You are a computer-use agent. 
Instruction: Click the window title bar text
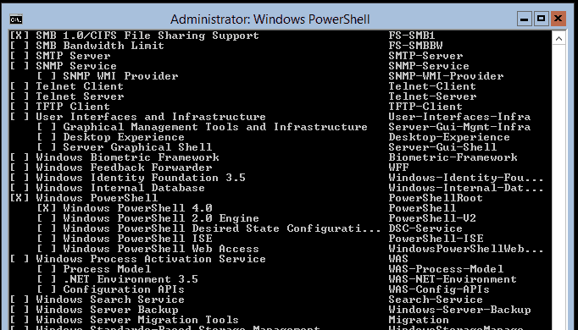[x=270, y=19]
